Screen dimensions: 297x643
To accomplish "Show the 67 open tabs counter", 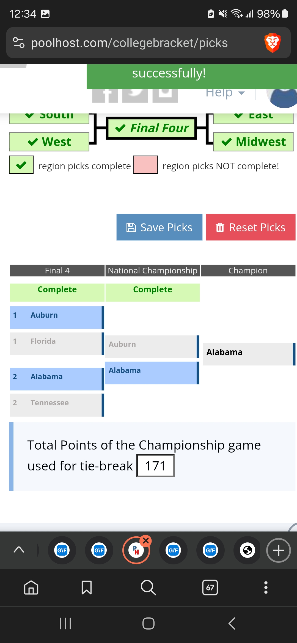I will 210,587.
